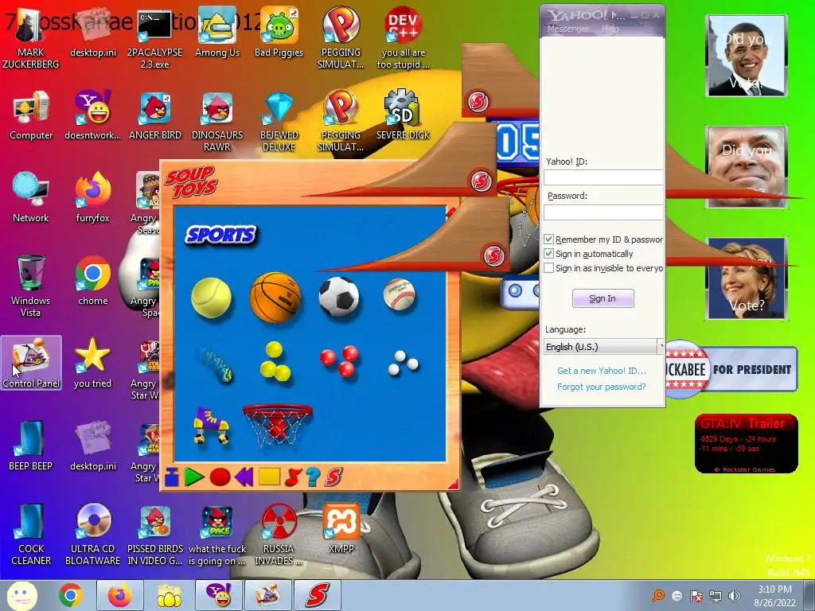Uncheck Sign in automatically
The image size is (815, 611).
548,254
